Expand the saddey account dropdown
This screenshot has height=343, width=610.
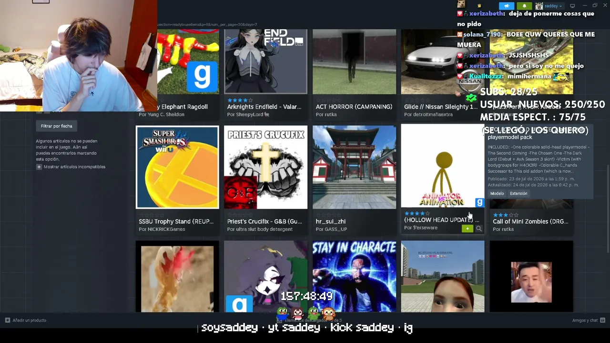553,6
